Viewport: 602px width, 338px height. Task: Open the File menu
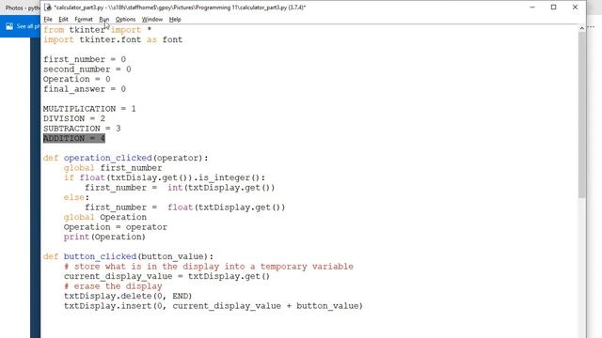click(48, 19)
